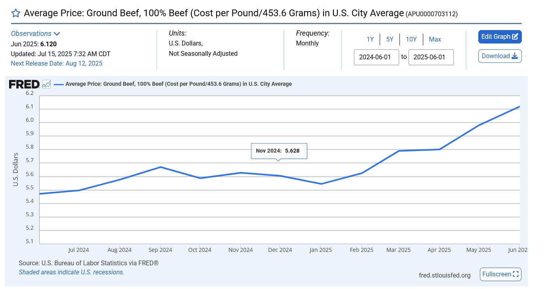This screenshot has height=289, width=544.
Task: Click the FRED logo above the chart
Action: pyautogui.click(x=24, y=84)
